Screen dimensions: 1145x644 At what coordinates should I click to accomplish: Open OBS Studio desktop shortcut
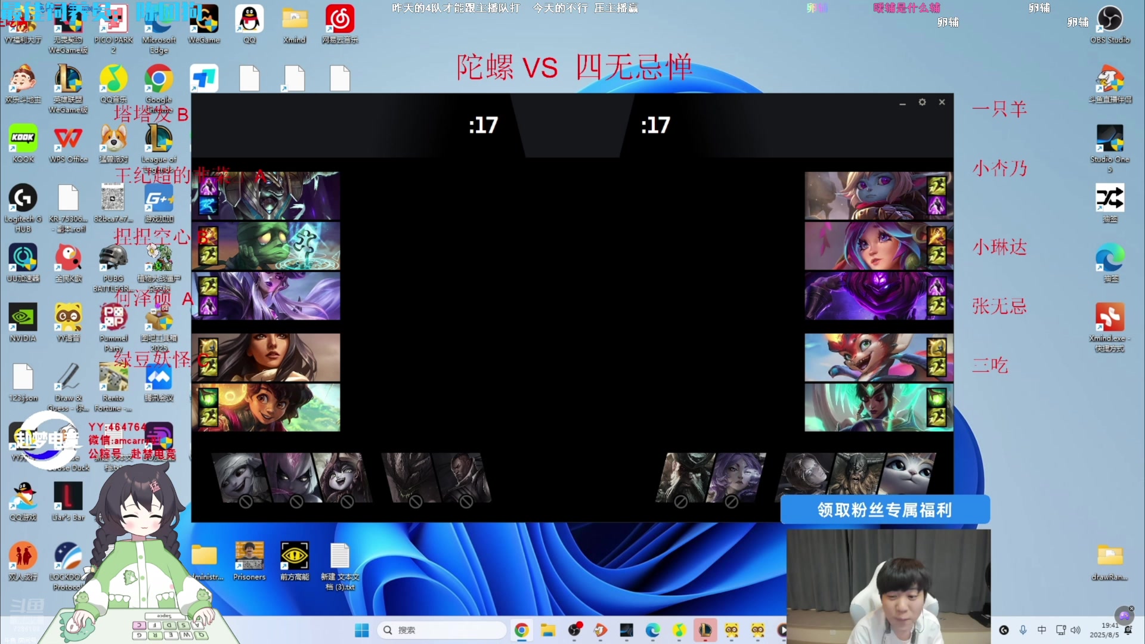coord(1110,24)
